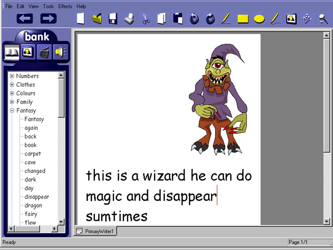The height and width of the screenshot is (250, 333).
Task: Select the freehand pencil drawing tool
Action: [276, 19]
